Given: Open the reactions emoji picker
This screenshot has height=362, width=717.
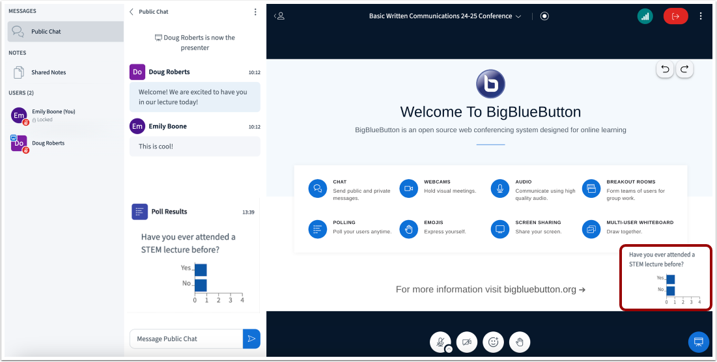Looking at the screenshot, I should click(x=493, y=342).
